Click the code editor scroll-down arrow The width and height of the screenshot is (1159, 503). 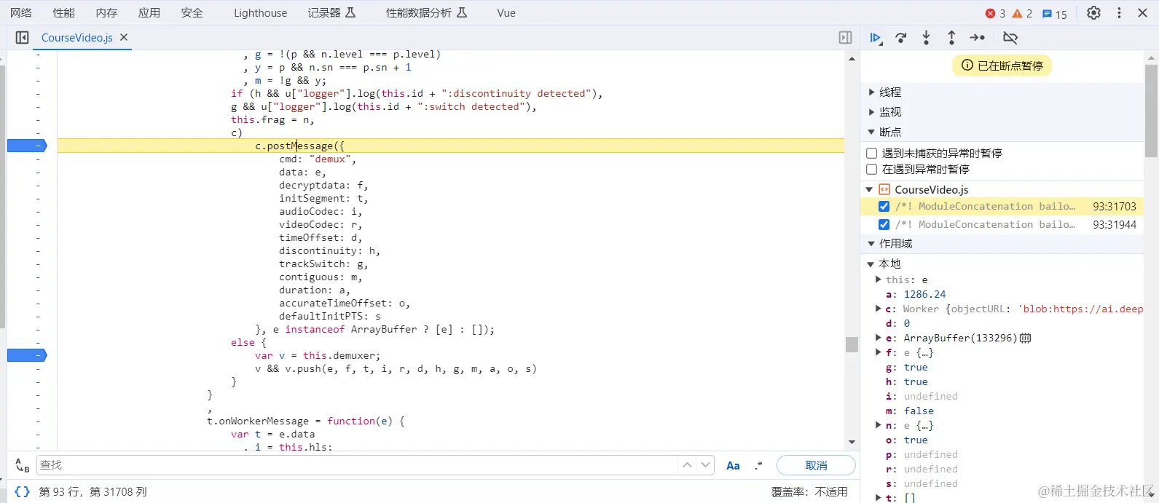click(852, 443)
